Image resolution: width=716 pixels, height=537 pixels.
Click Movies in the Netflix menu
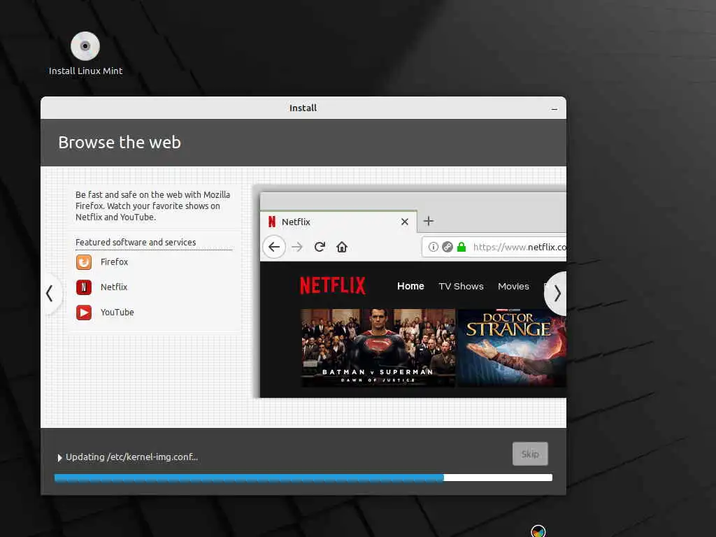pyautogui.click(x=513, y=286)
